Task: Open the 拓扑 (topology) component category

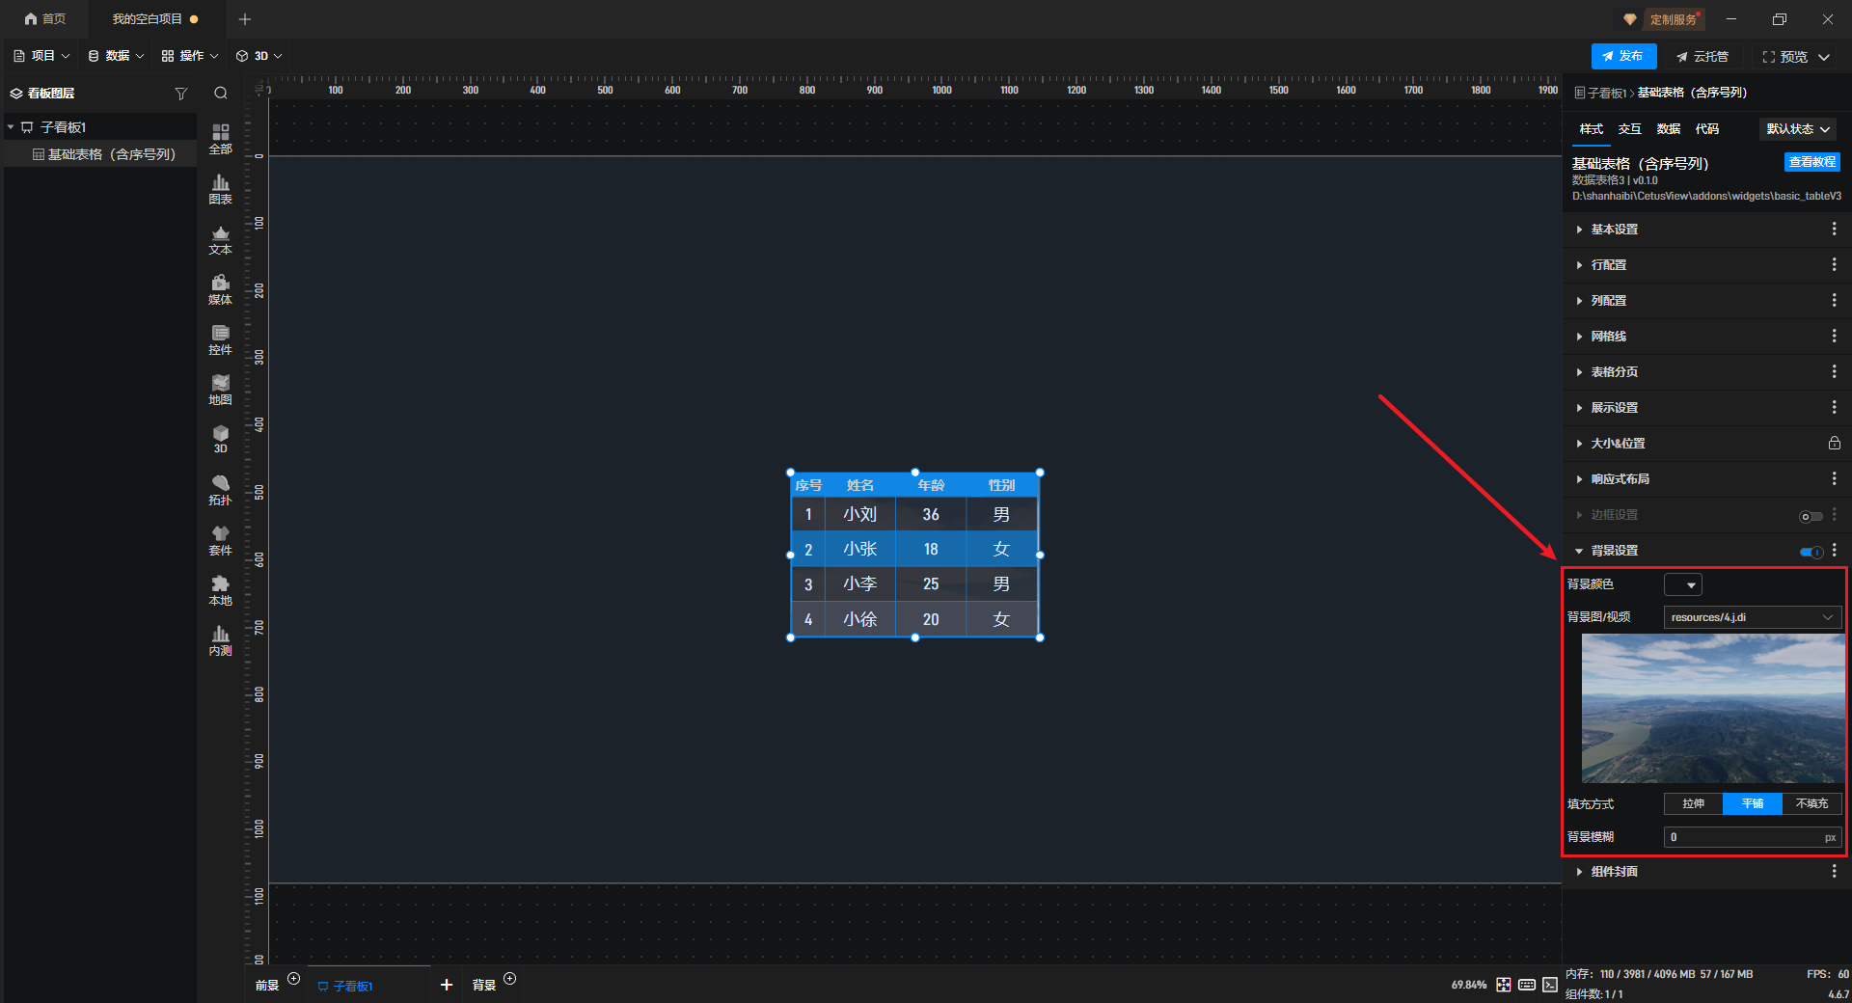Action: coord(220,490)
